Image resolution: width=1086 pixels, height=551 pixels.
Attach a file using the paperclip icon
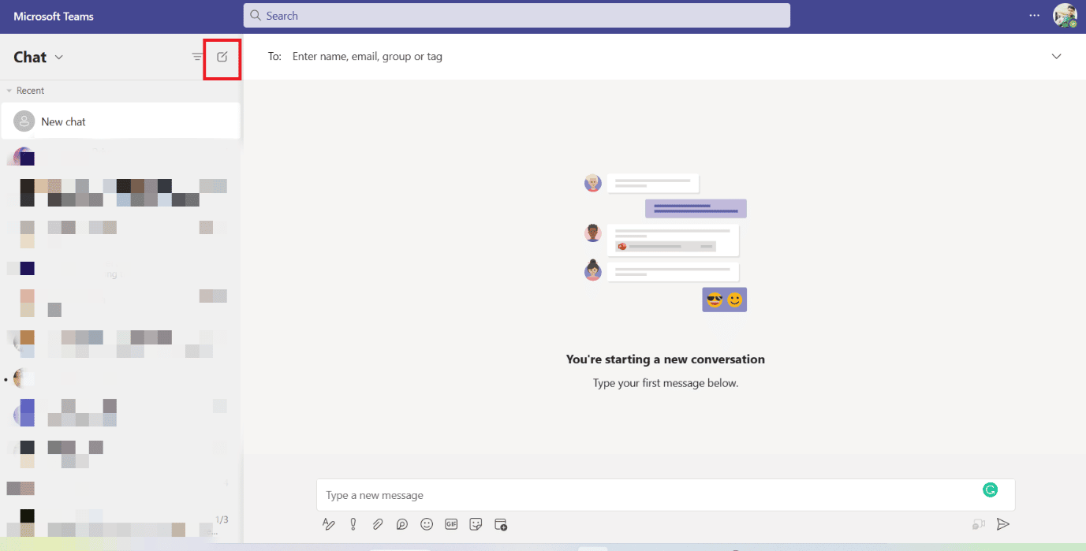[x=377, y=523]
